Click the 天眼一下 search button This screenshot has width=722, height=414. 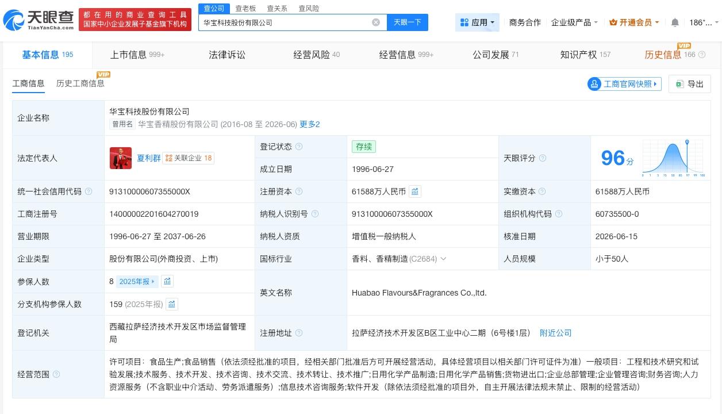click(408, 22)
